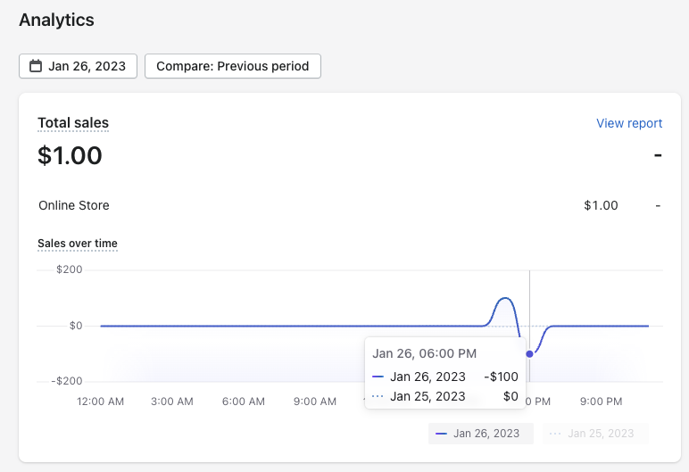Toggle the Jan 26, 2023 legend series
The height and width of the screenshot is (472, 689).
click(480, 434)
